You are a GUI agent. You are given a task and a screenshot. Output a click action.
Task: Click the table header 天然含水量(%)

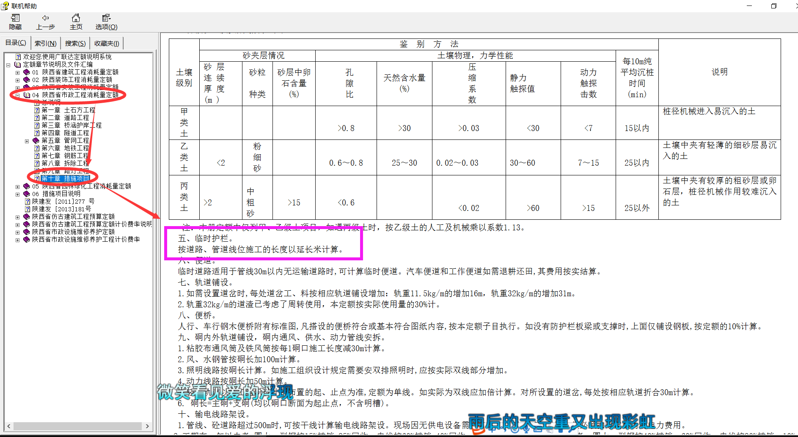coord(405,83)
